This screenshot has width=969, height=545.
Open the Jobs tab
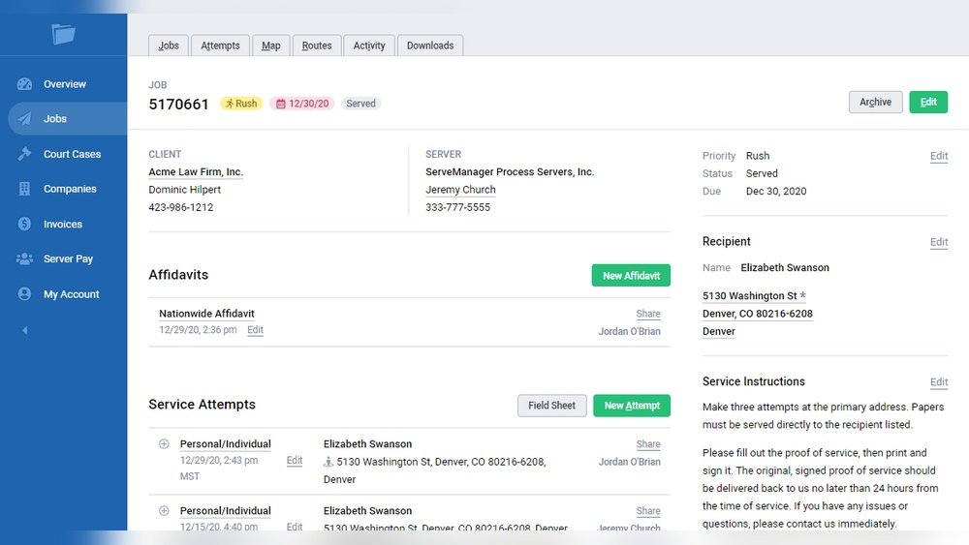pyautogui.click(x=168, y=45)
